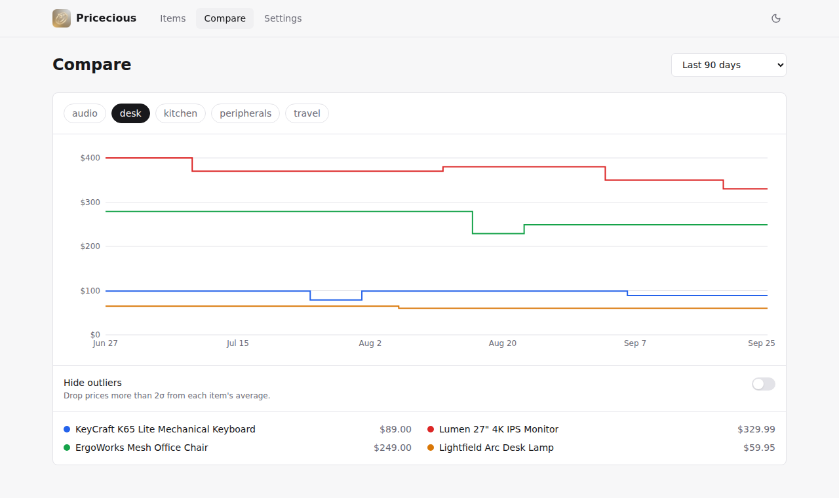Screen dimensions: 839x498
Task: Click the red Lumen monitor legend dot
Action: pyautogui.click(x=431, y=429)
